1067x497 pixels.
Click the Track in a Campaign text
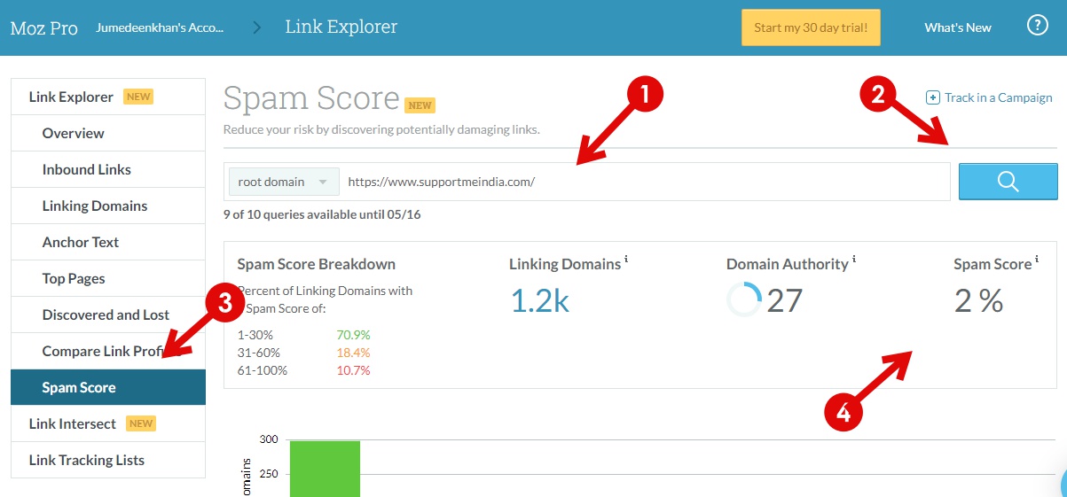pyautogui.click(x=999, y=97)
